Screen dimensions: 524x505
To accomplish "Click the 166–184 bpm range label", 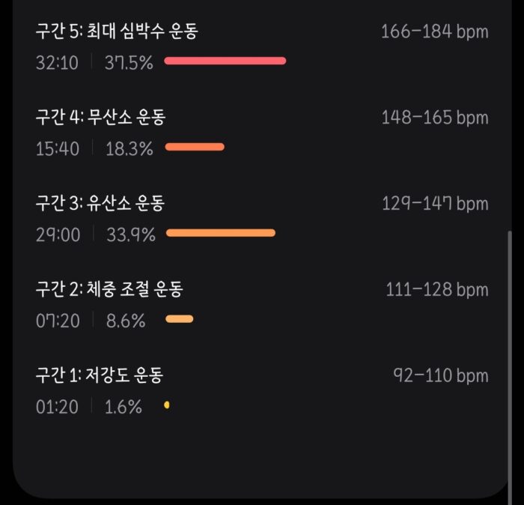I will 435,31.
